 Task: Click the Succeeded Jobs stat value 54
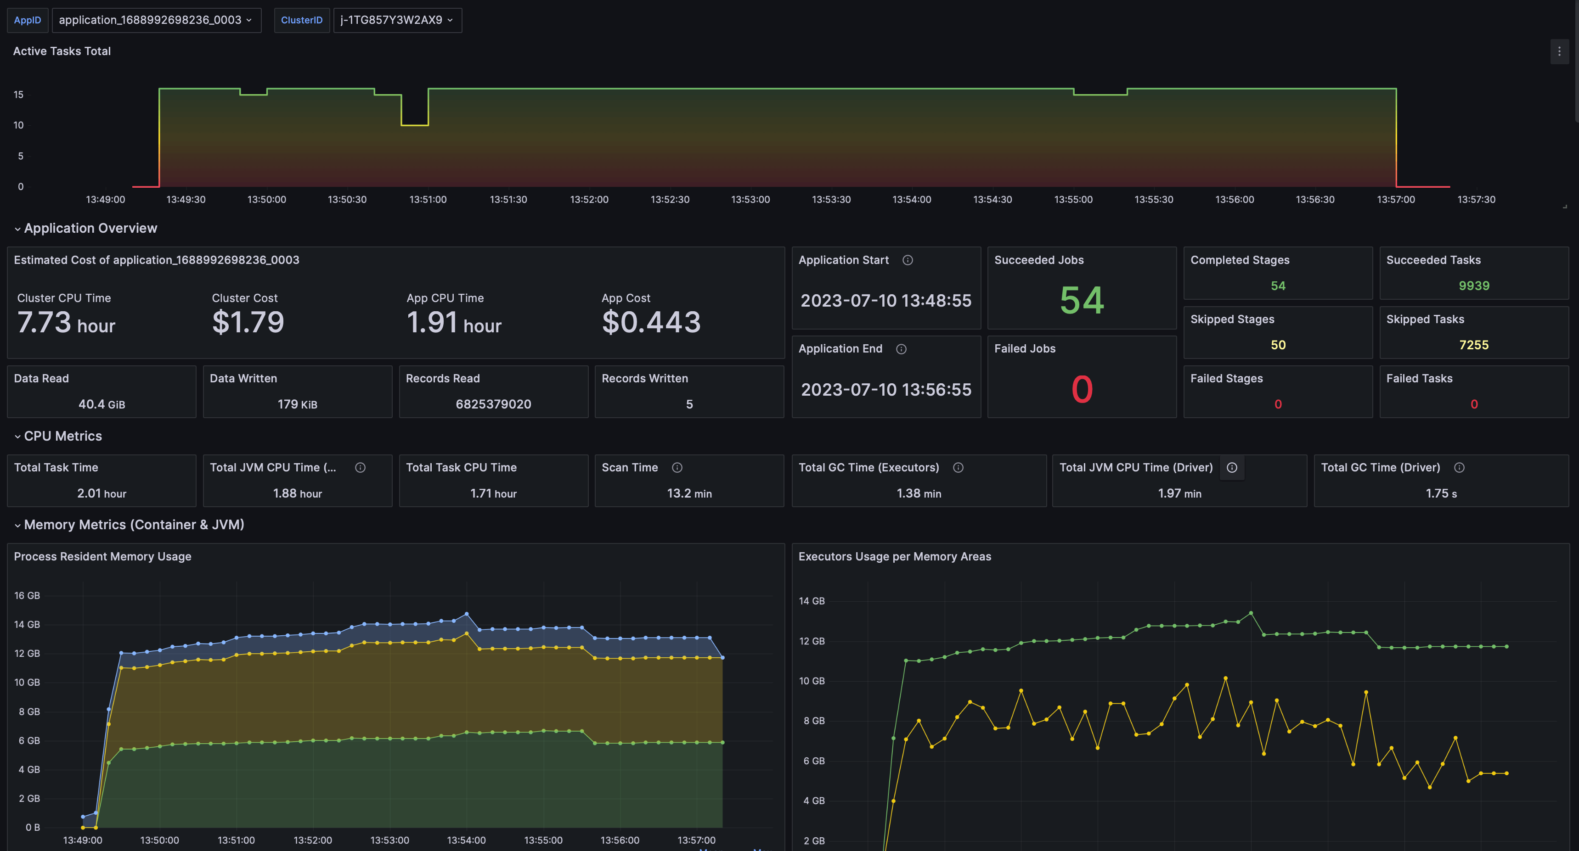(1082, 300)
